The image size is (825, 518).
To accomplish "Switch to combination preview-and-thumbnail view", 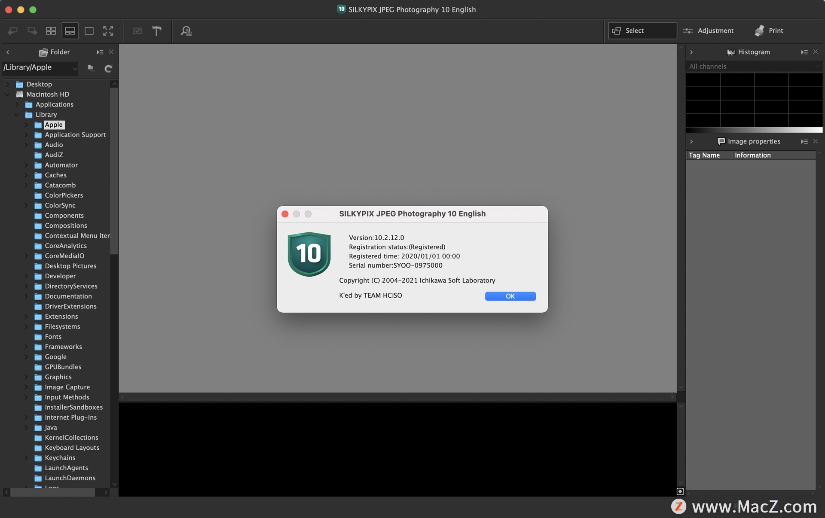I will point(70,30).
